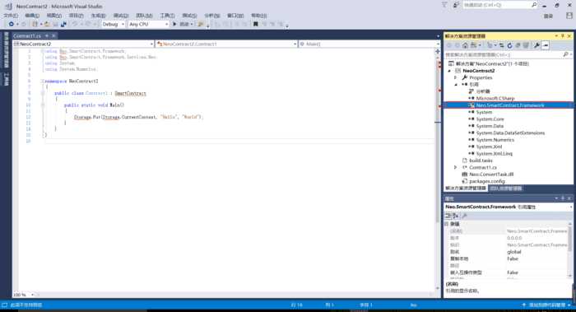Collapse the NeoContract2 project node

(x=449, y=71)
